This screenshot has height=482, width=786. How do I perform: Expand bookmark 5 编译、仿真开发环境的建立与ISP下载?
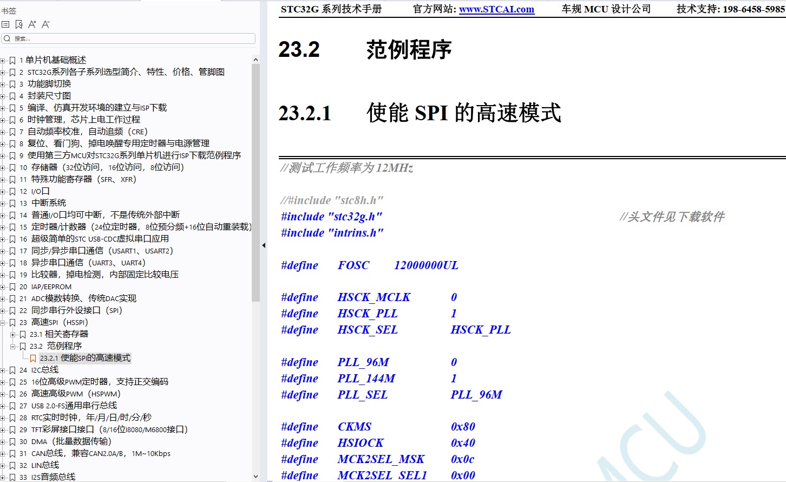(3, 108)
